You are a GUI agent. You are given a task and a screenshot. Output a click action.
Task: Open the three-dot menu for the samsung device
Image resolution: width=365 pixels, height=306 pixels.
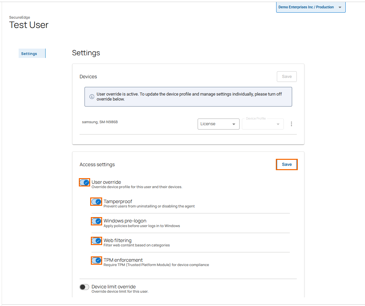pos(291,124)
